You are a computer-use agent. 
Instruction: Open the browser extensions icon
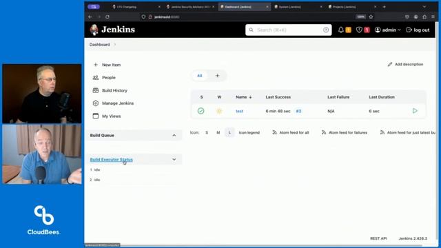[x=424, y=17]
